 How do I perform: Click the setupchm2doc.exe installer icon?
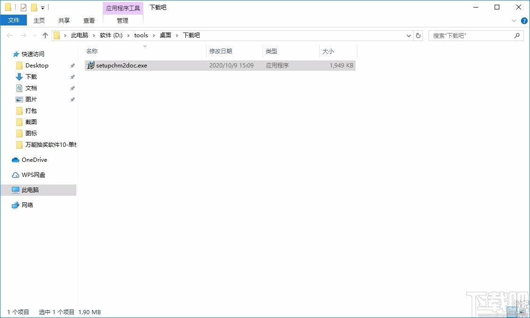point(91,65)
